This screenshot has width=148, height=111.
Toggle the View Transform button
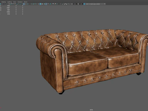[x=84, y=4]
